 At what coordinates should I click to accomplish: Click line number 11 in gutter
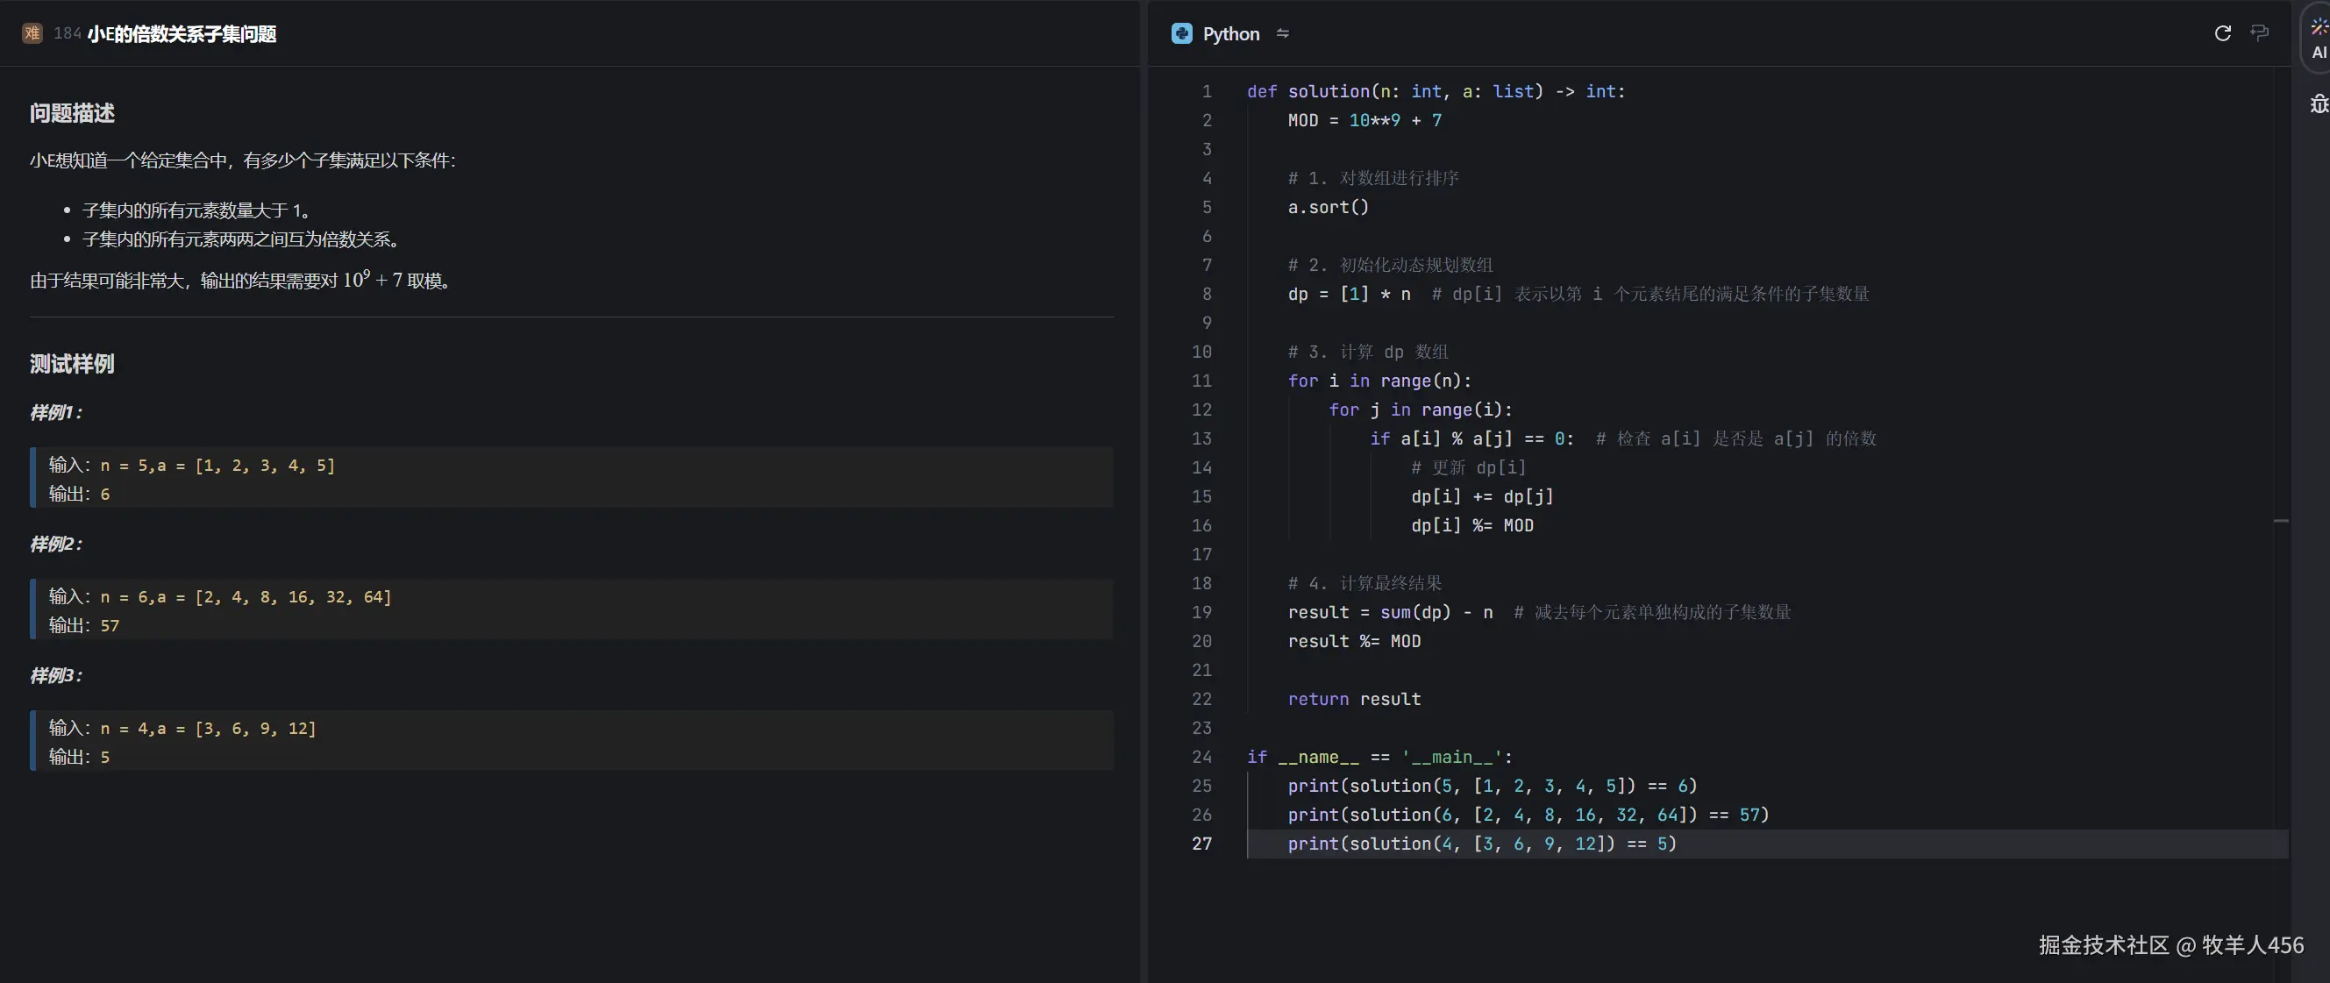(x=1201, y=381)
